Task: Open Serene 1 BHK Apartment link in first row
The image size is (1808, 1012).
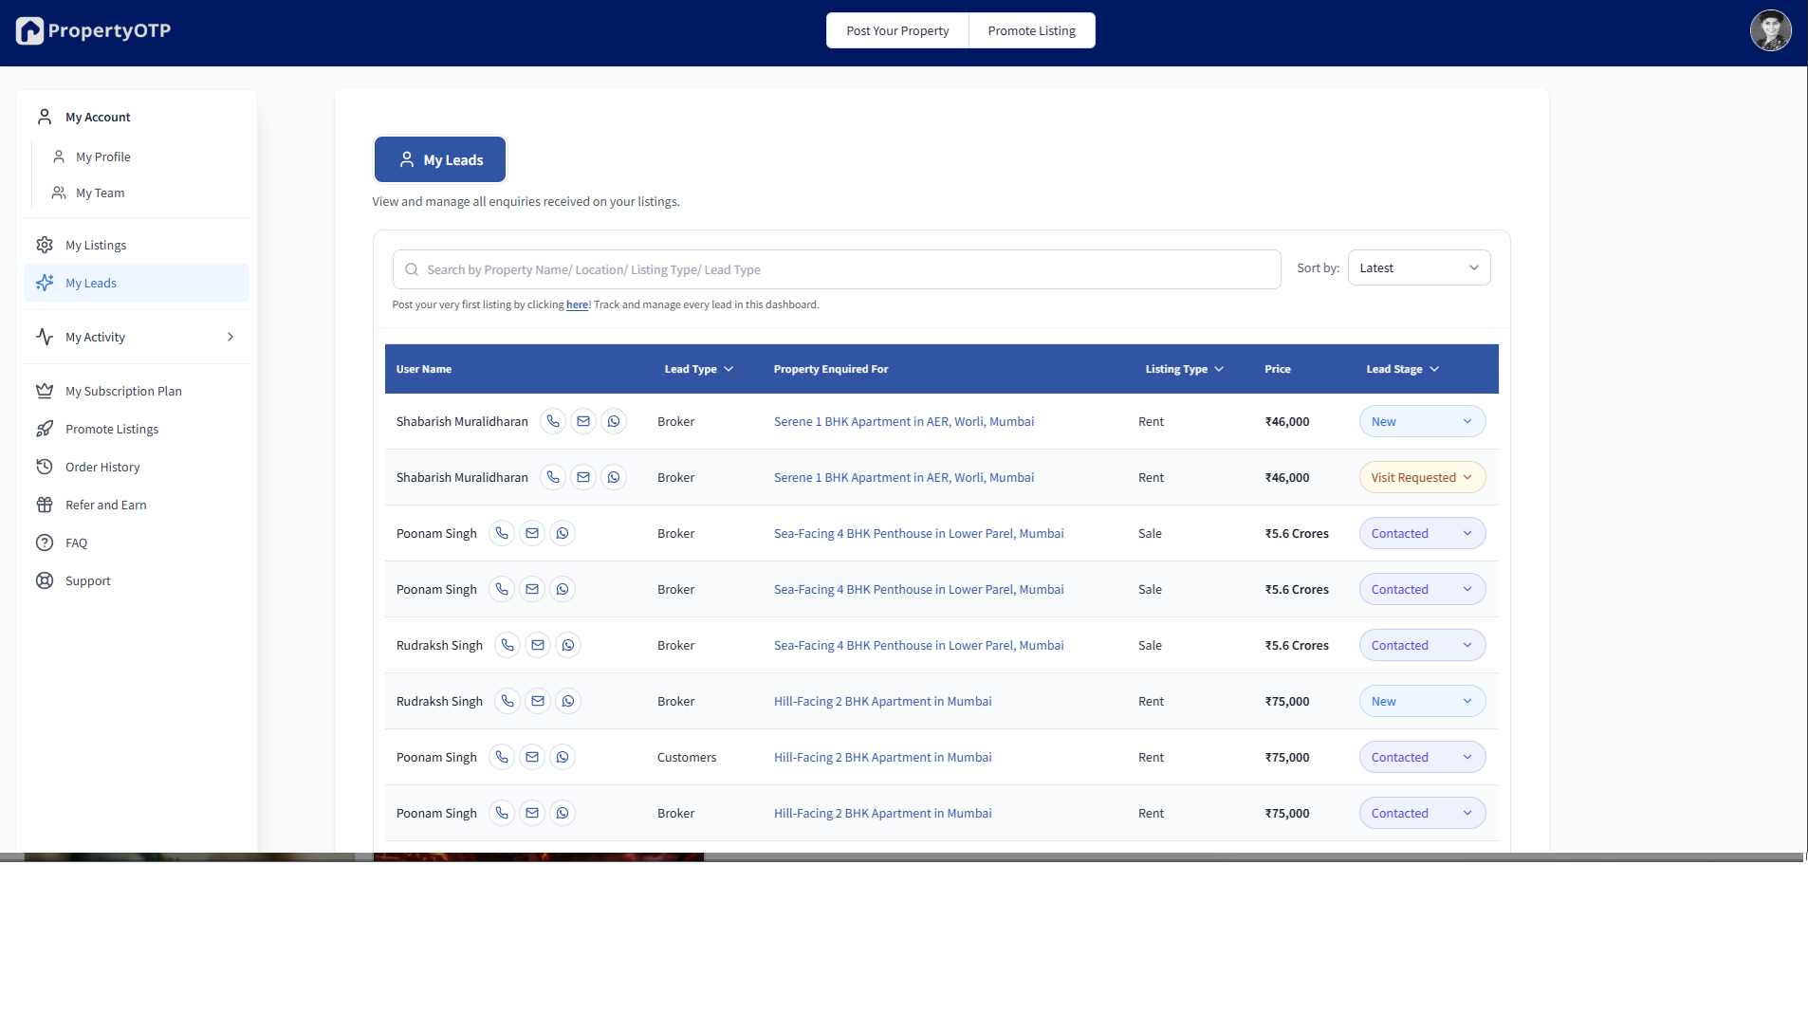Action: (903, 421)
